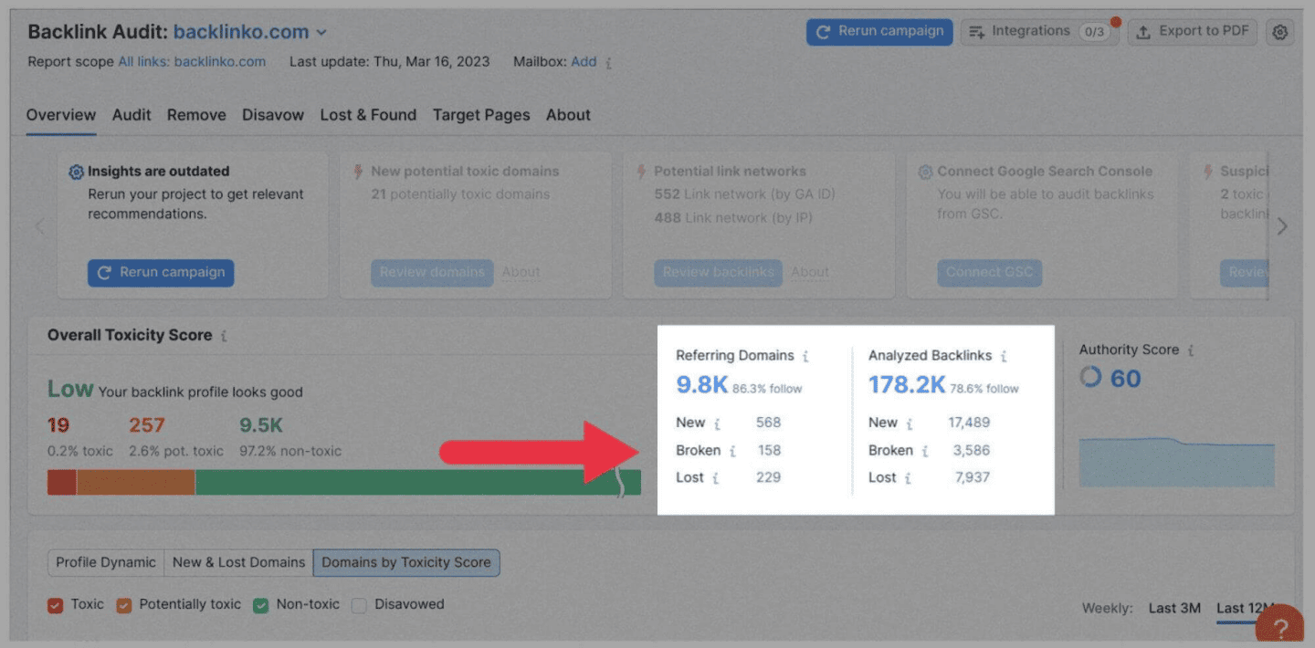The width and height of the screenshot is (1315, 648).
Task: Open the Lost & Found tab
Action: [368, 115]
